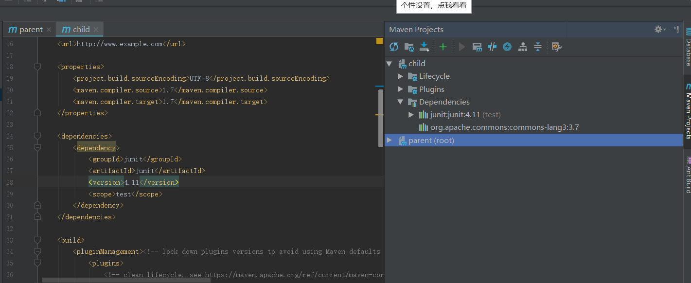The width and height of the screenshot is (691, 283).
Task: Click the Dependencies folder icon
Action: 412,102
